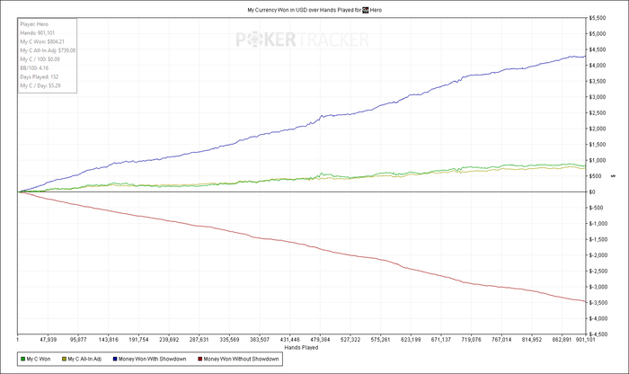629x374 pixels.
Task: Click the x-axis label 287,631
Action: (x=199, y=340)
